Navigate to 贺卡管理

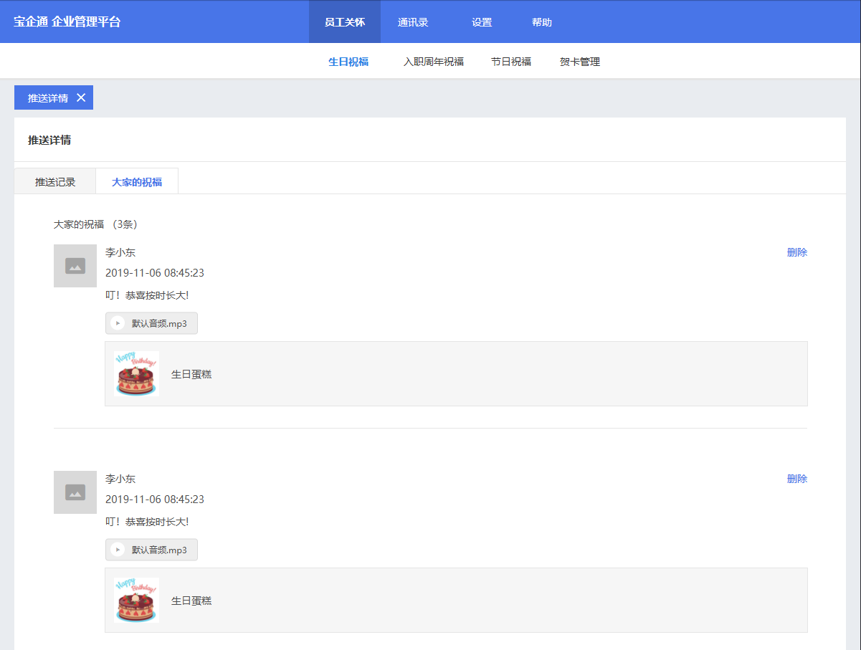(580, 62)
